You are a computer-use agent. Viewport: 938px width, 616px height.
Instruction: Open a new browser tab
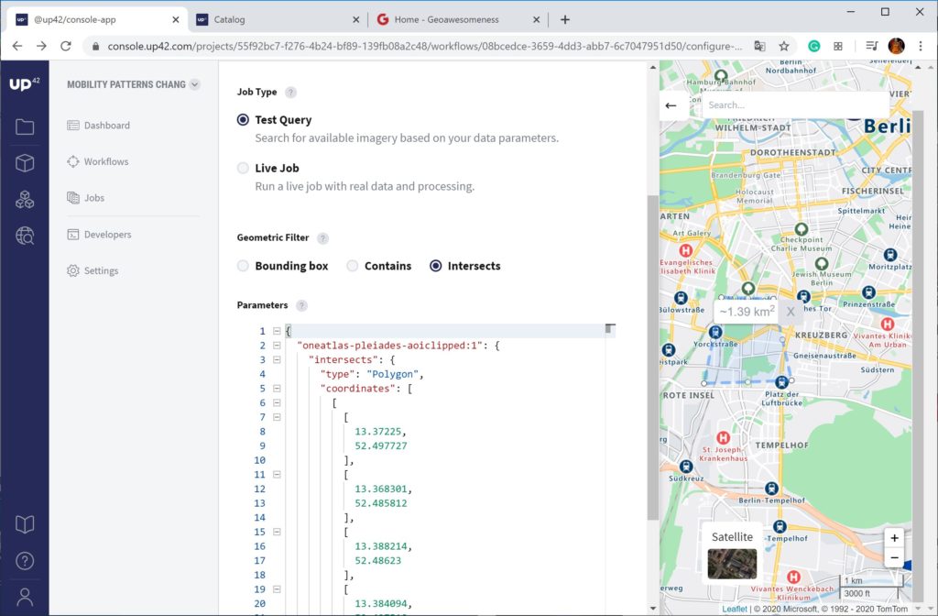click(564, 20)
